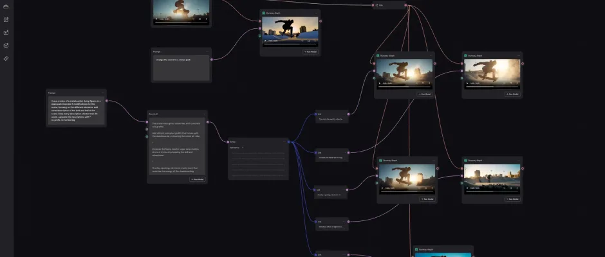Play the video fed by the 'gritty urban' List node

click(x=380, y=84)
